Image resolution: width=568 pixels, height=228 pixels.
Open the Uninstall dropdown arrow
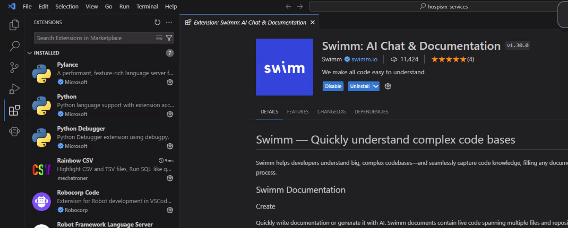click(x=375, y=86)
